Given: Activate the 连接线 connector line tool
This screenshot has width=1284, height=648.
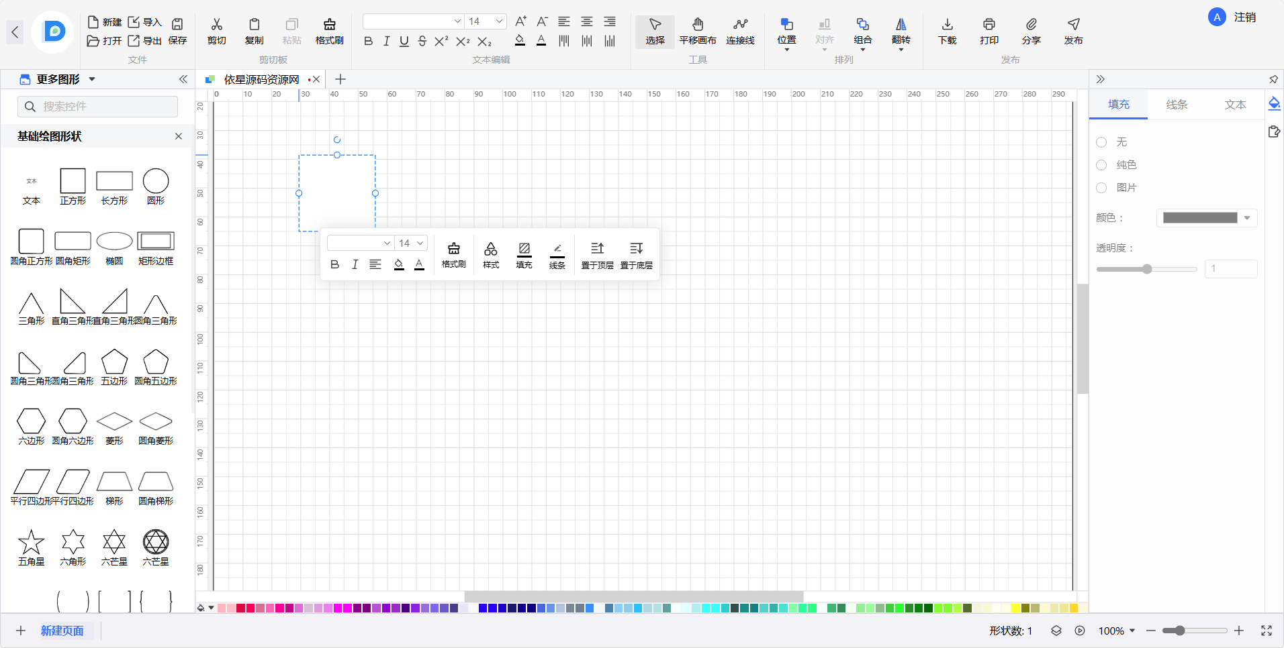Looking at the screenshot, I should 740,31.
